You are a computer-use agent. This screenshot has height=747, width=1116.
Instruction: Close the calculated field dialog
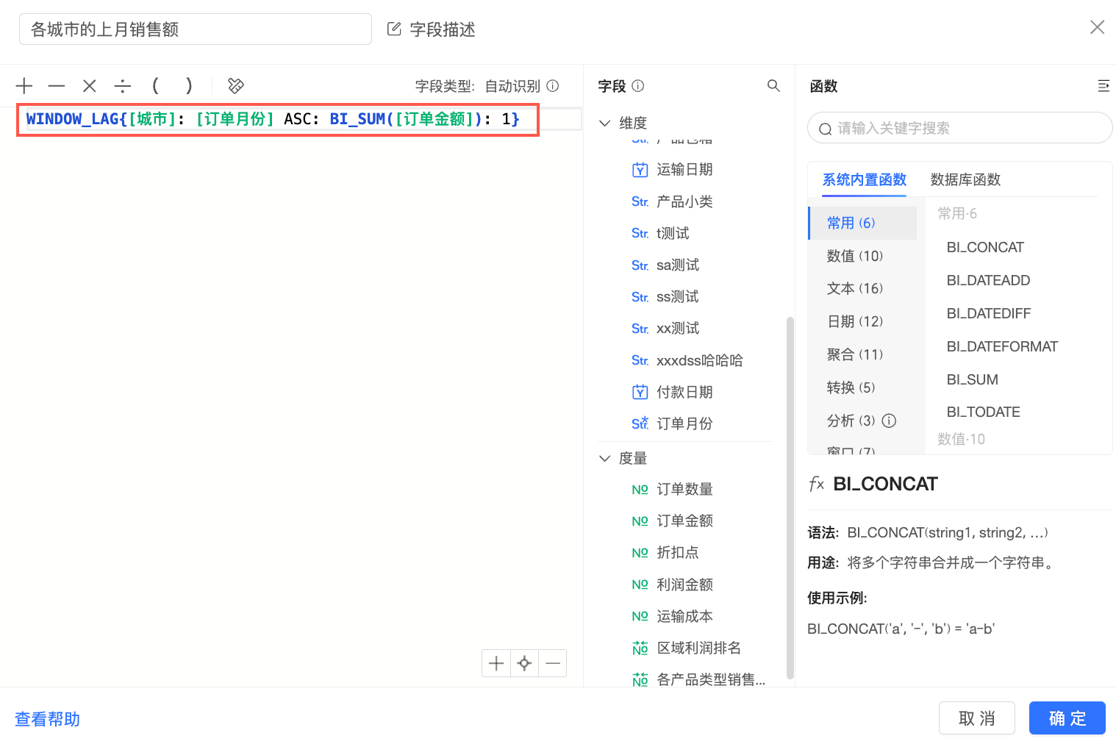click(x=1097, y=27)
